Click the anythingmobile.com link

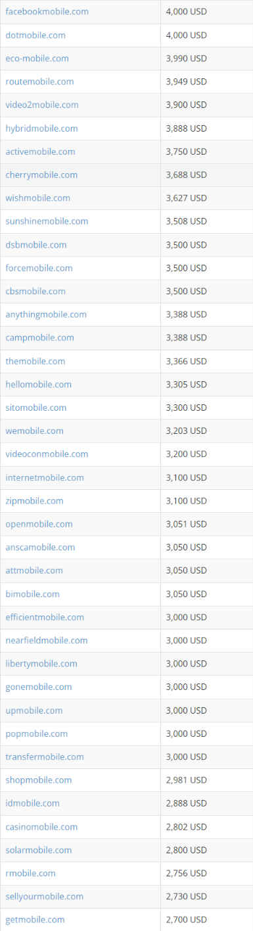[x=46, y=314]
